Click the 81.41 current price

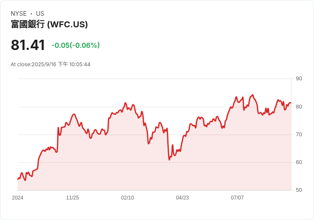point(28,45)
